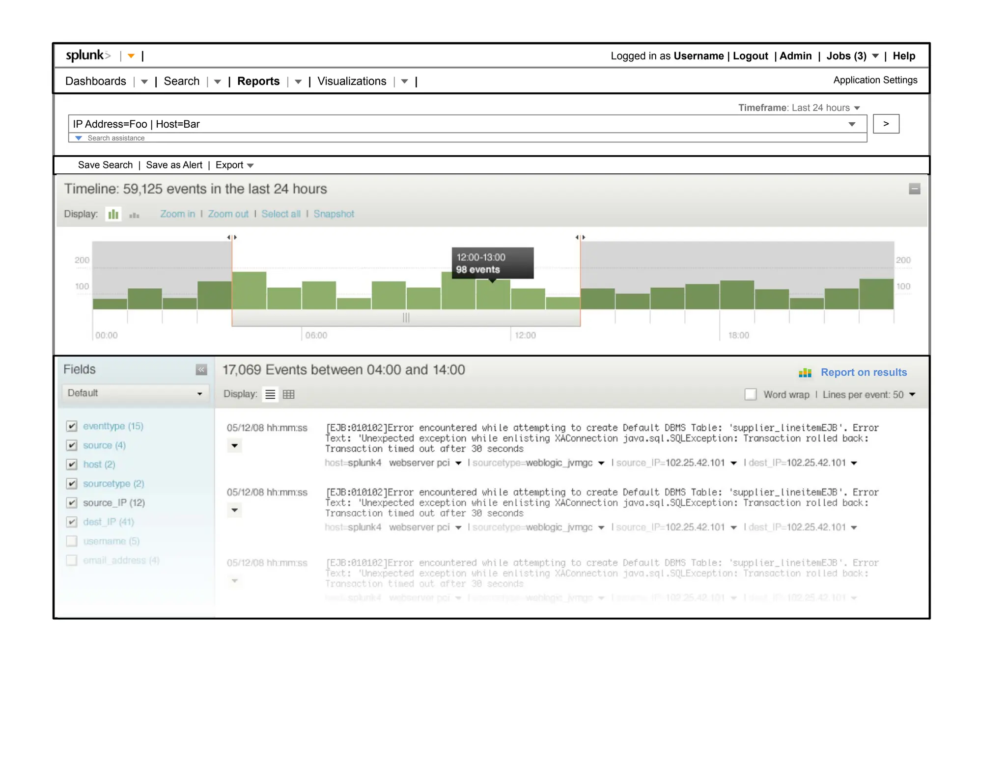Click the Zoom out link
Image resolution: width=1006 pixels, height=769 pixels.
(228, 214)
